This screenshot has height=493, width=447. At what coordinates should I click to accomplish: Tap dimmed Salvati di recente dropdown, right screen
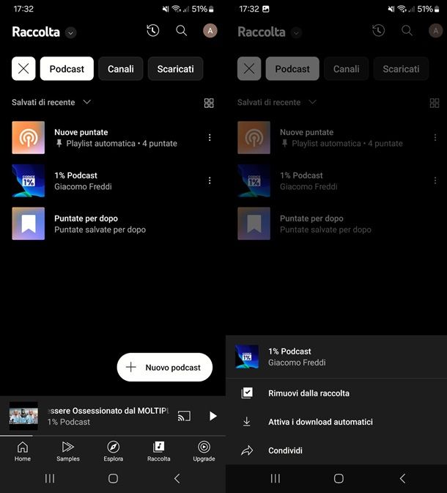[x=277, y=102]
